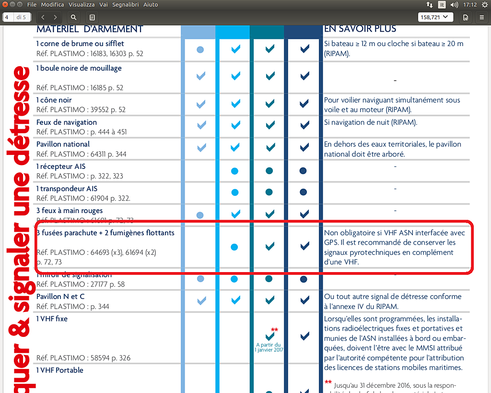The width and height of the screenshot is (491, 393).
Task: Open the 'It' keyboard layout indicator
Action: [442, 5]
